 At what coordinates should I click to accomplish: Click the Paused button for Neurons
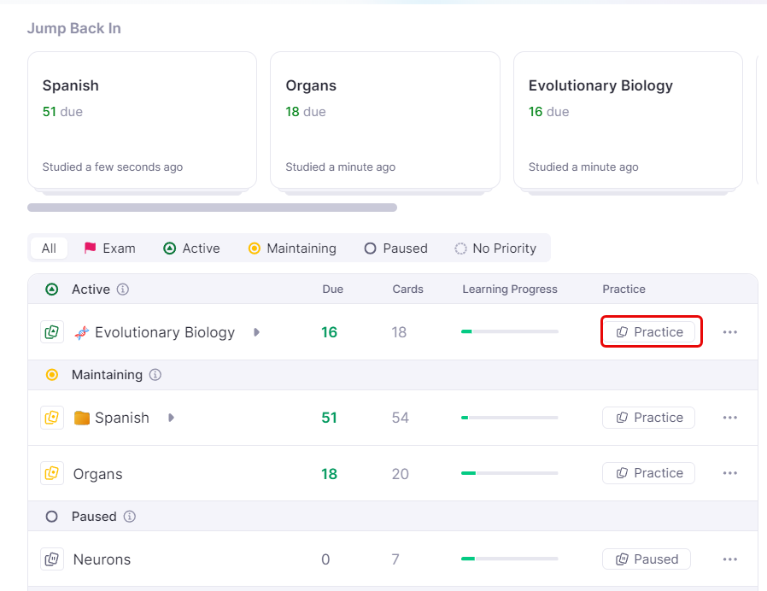647,559
